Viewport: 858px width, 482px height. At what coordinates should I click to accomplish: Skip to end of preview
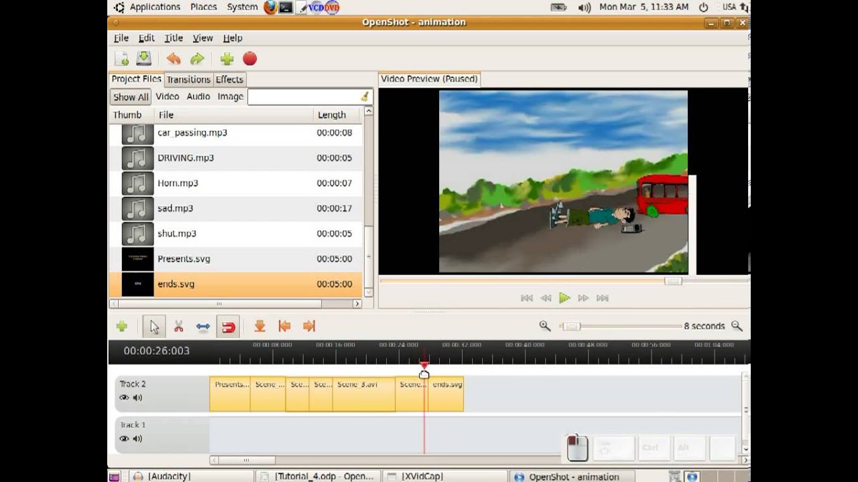tap(602, 298)
